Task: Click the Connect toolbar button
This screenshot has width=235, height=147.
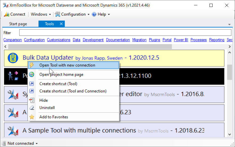Action: point(15,14)
